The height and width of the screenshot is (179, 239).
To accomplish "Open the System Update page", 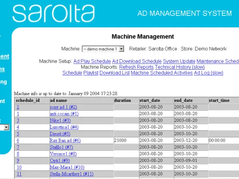I will tap(179, 61).
